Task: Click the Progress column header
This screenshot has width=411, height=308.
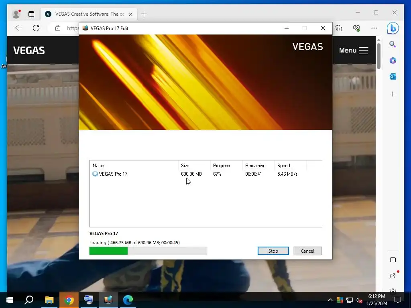Action: click(226, 166)
